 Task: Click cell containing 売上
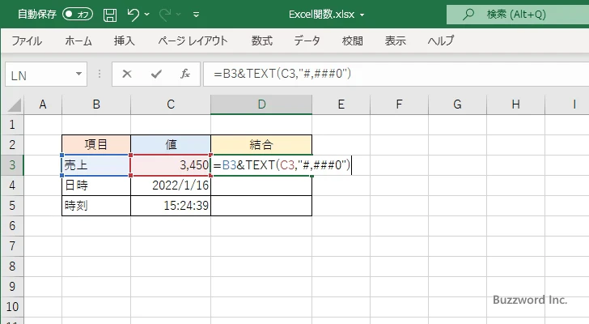click(96, 165)
